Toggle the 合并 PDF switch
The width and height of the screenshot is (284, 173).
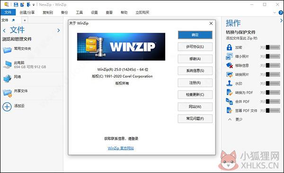(x=273, y=101)
